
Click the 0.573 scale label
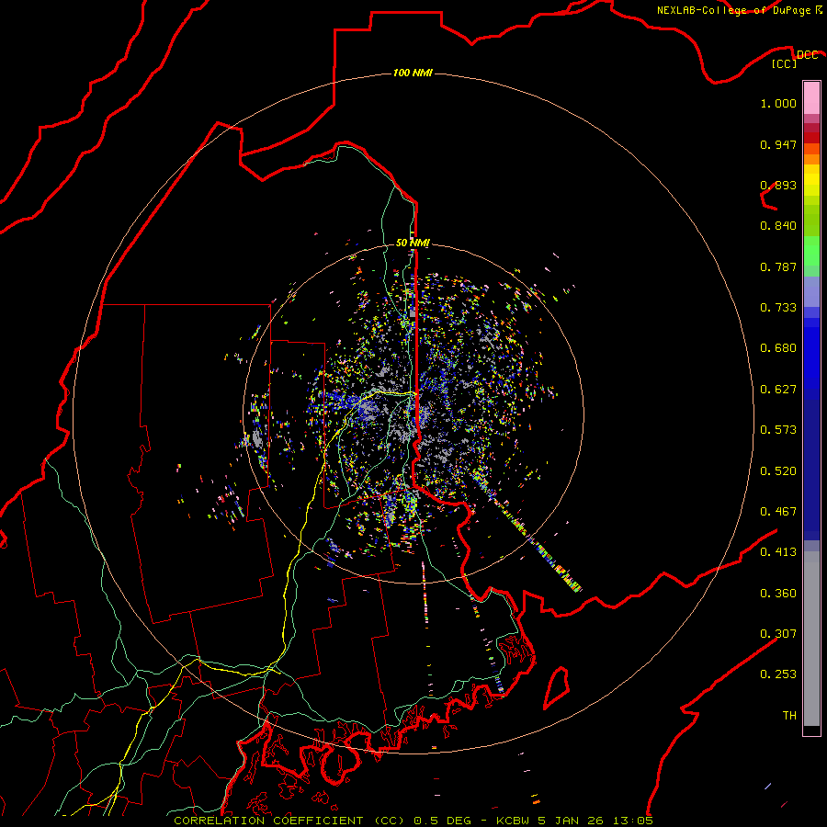point(778,430)
